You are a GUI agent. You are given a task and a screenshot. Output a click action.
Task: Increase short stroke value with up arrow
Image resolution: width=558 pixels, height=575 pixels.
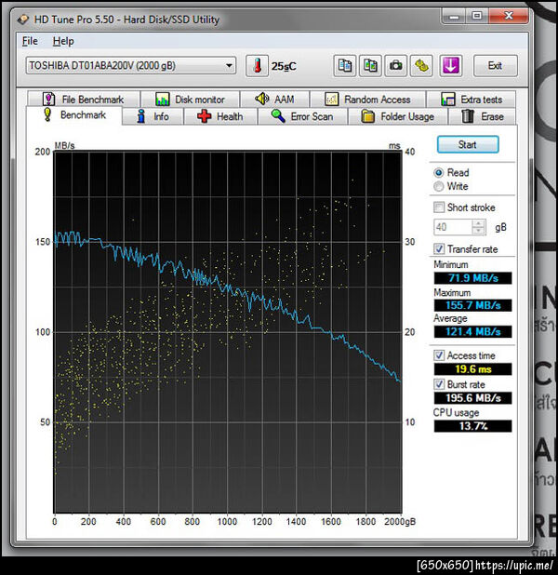tap(478, 223)
